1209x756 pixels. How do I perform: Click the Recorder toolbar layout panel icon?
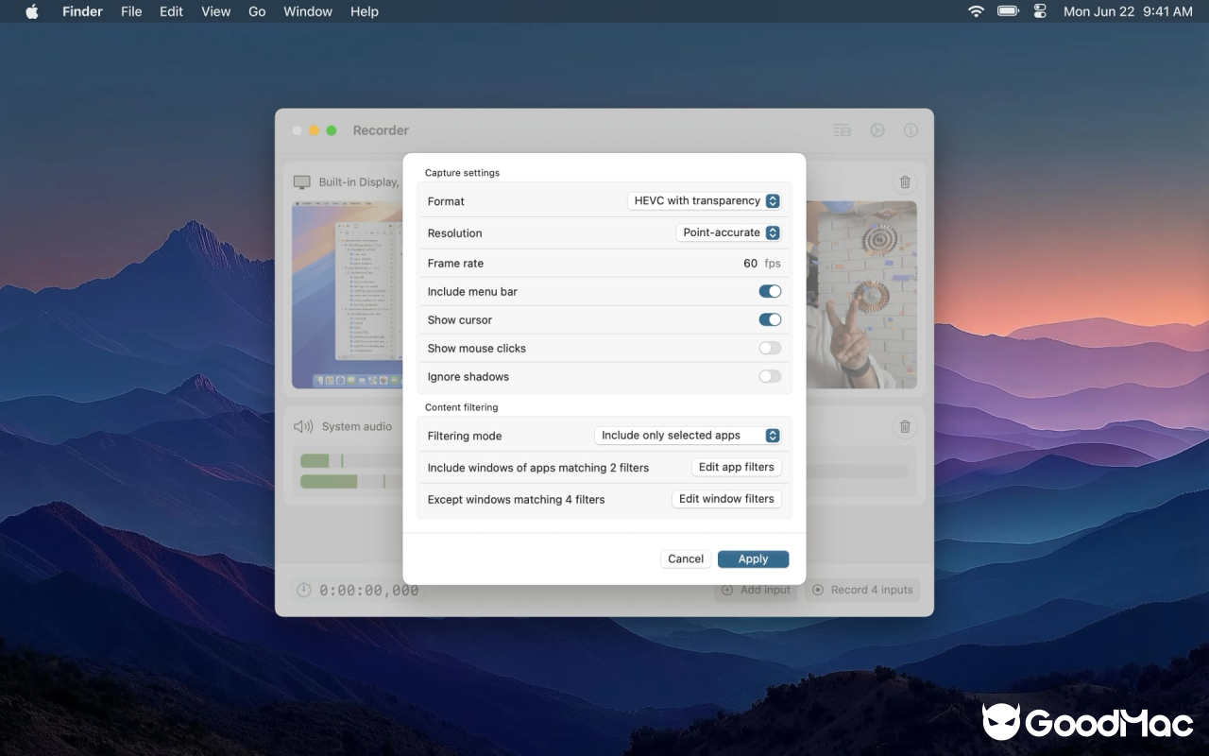coord(842,130)
